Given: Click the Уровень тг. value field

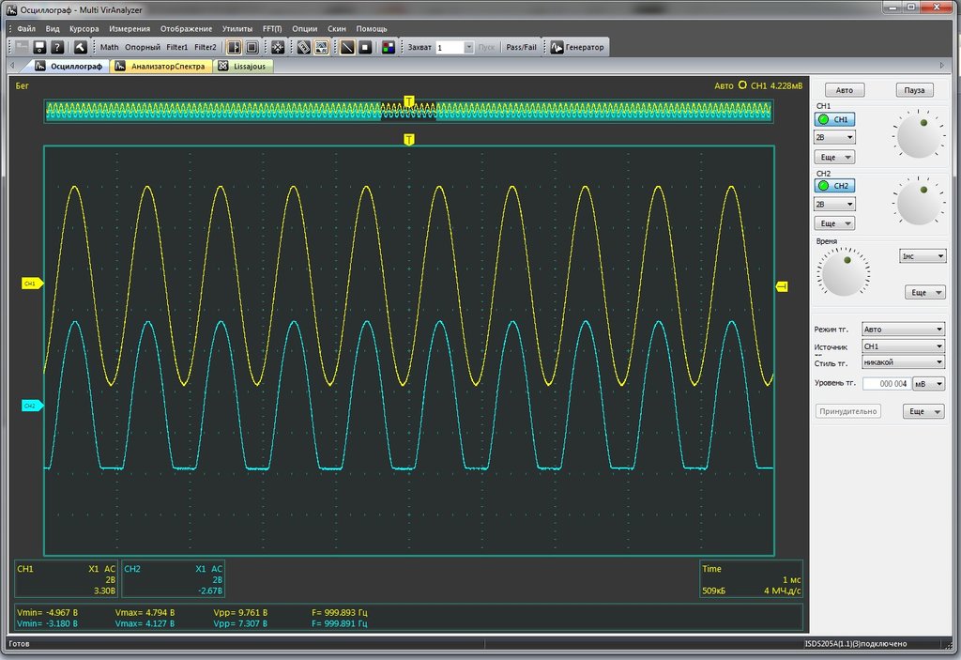Looking at the screenshot, I should (886, 384).
